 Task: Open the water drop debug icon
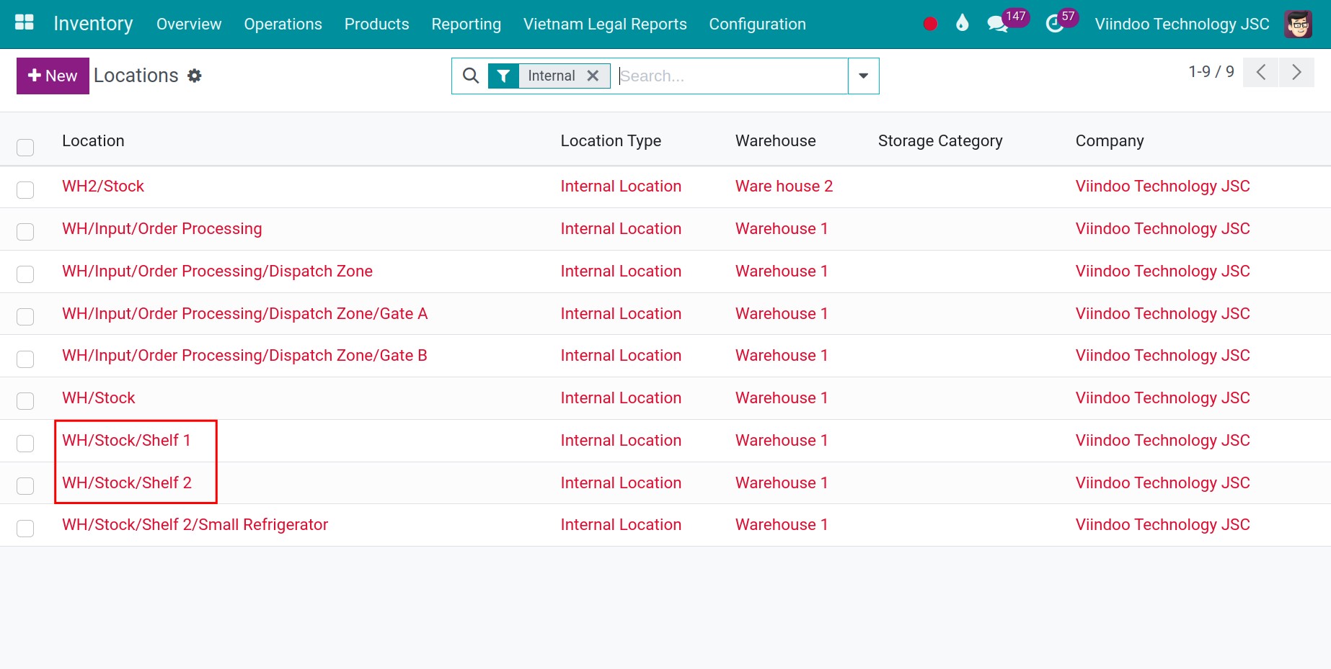[963, 24]
